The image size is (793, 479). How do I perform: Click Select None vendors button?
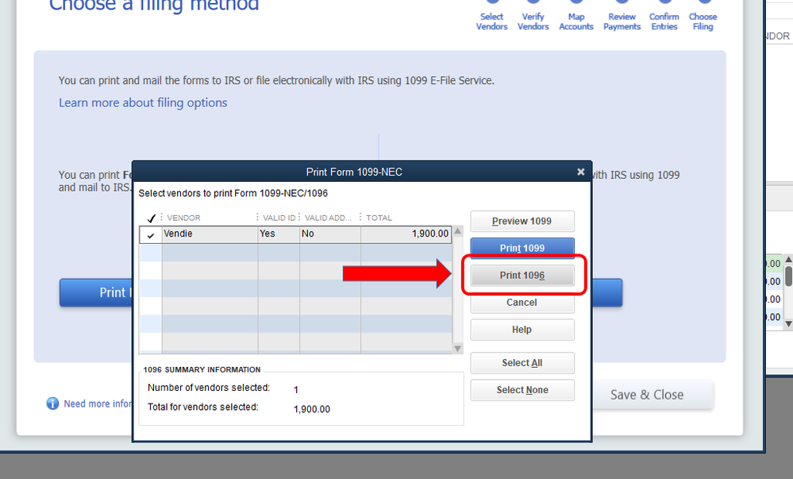pos(522,390)
